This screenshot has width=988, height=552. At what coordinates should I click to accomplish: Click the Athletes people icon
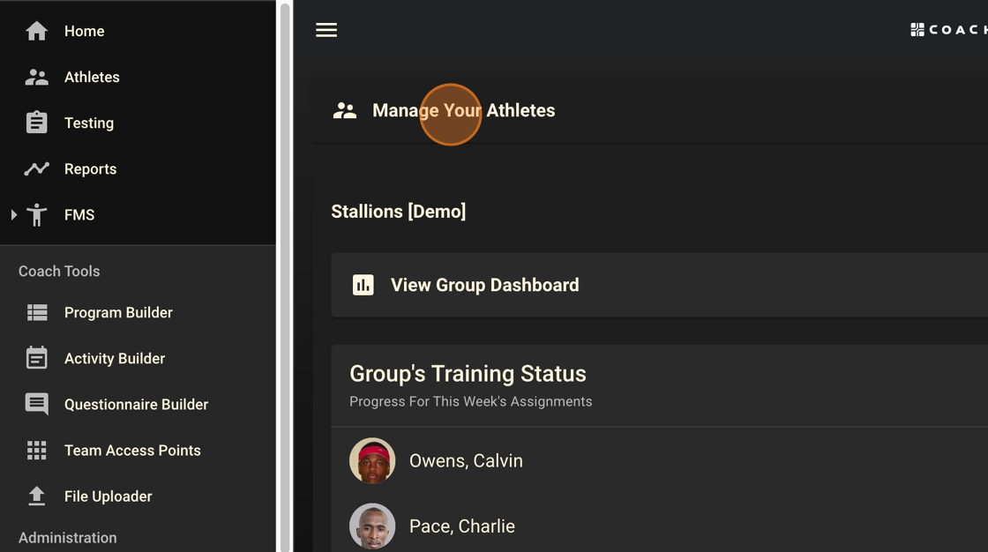(x=36, y=77)
